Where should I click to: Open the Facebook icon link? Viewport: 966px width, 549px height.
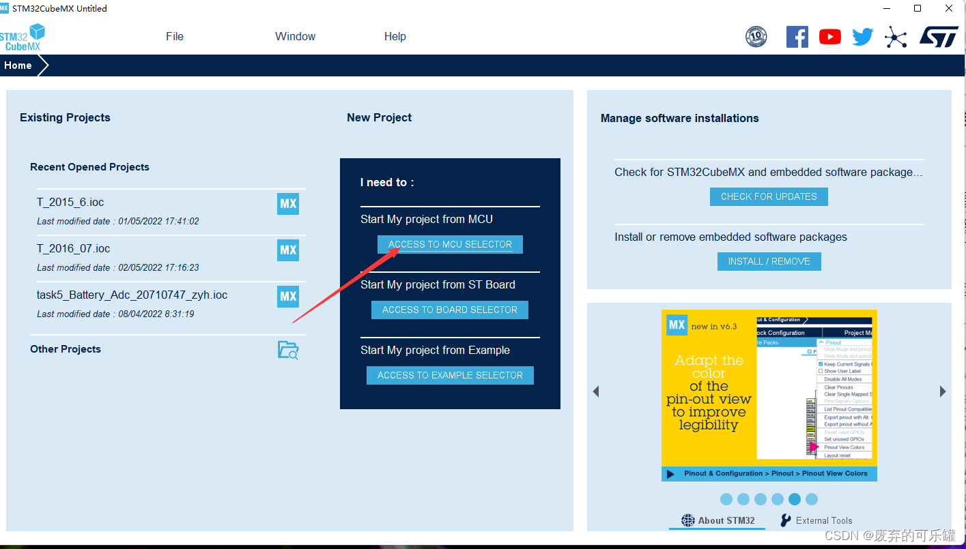797,37
